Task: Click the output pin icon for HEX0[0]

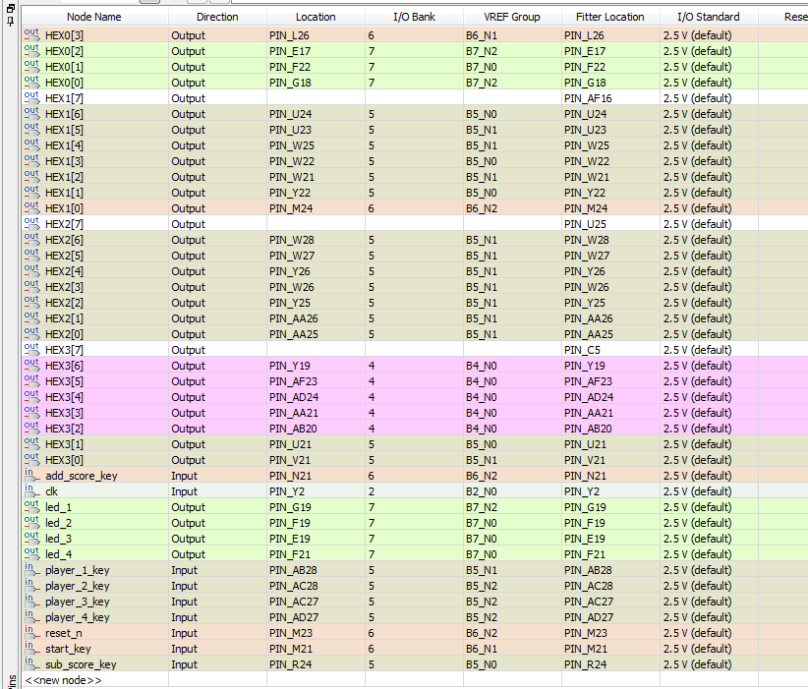Action: pos(31,82)
